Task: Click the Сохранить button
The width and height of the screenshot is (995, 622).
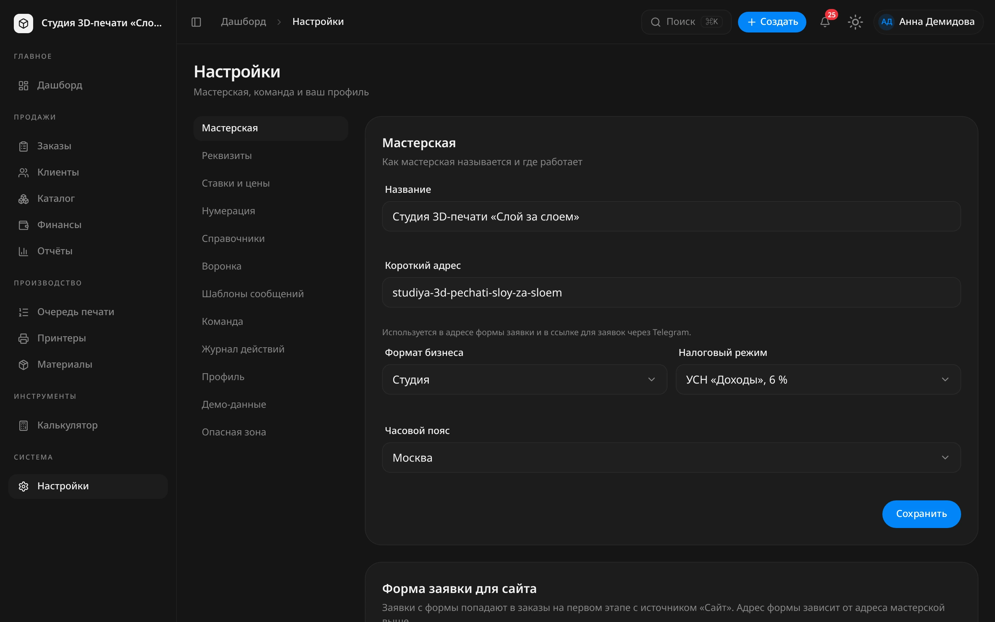Action: 921,514
